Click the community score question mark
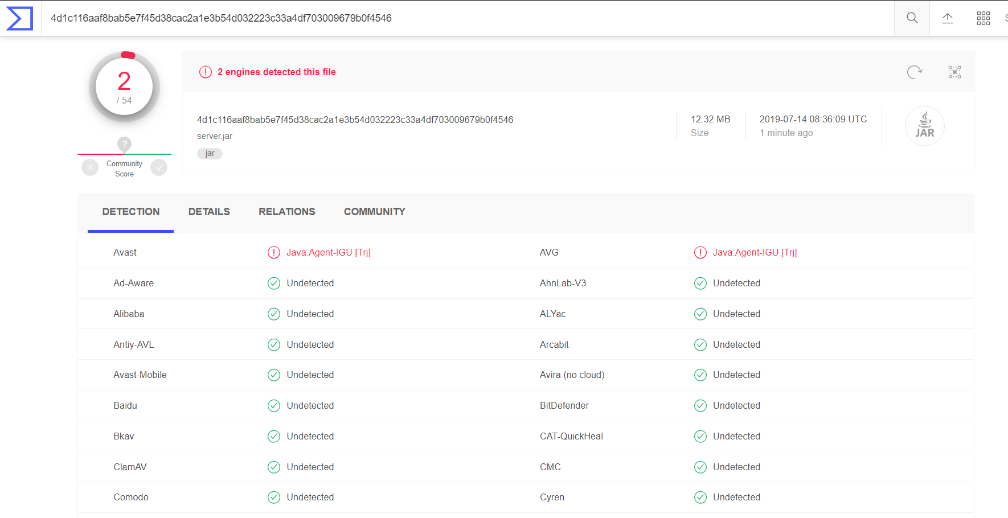1008x518 pixels. 124,144
